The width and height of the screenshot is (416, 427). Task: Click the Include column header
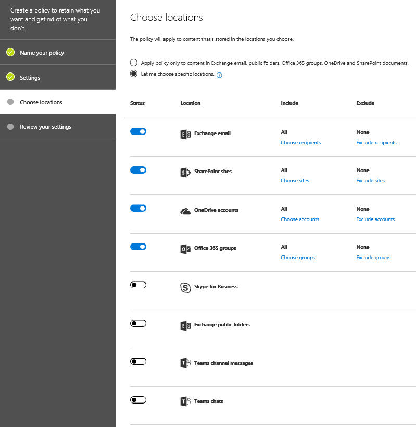289,103
